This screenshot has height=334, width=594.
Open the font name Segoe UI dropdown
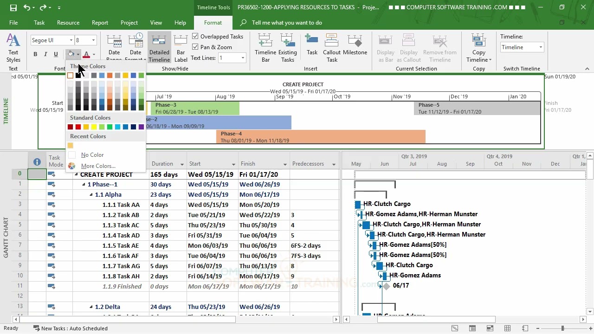point(71,40)
